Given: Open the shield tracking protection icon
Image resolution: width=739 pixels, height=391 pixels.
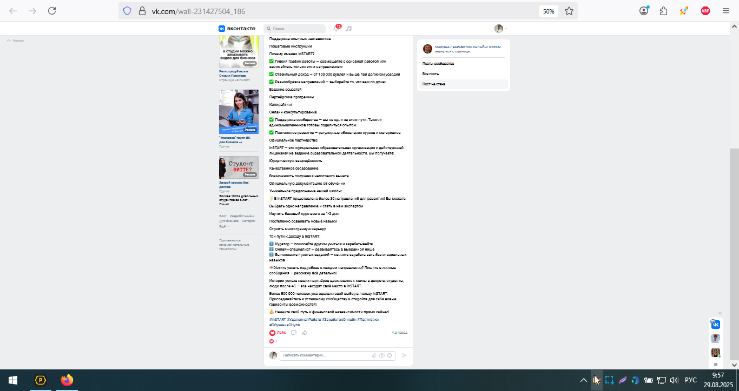Looking at the screenshot, I should 127,11.
